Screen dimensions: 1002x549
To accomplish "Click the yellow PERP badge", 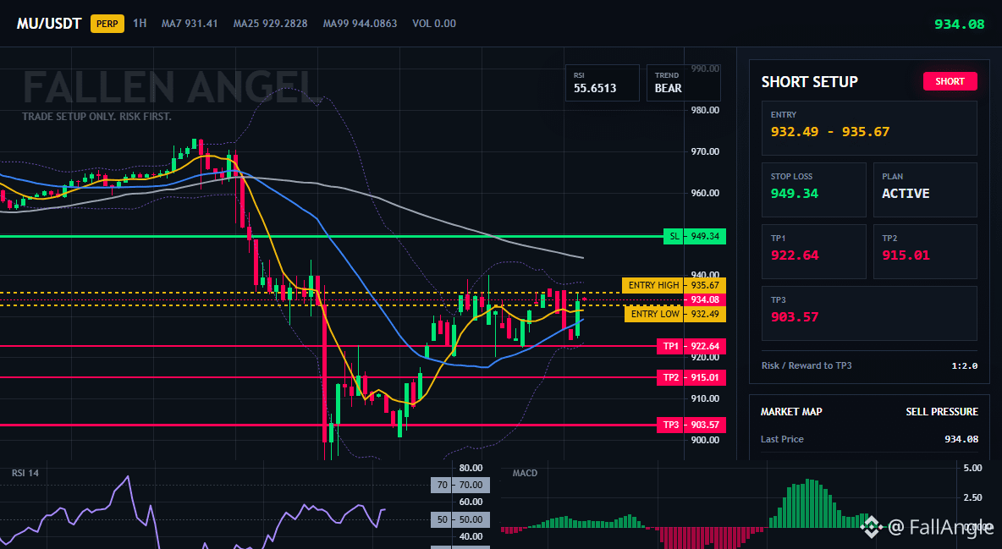I will point(107,24).
